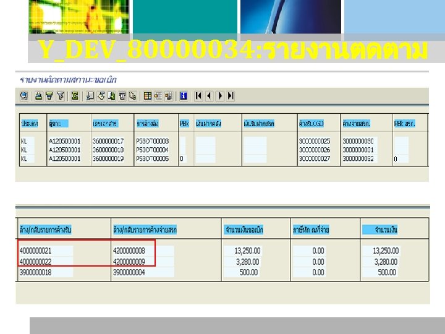Click the column header above 4000000021

point(45,229)
